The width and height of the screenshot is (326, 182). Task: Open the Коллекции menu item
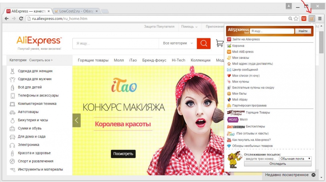(200, 60)
